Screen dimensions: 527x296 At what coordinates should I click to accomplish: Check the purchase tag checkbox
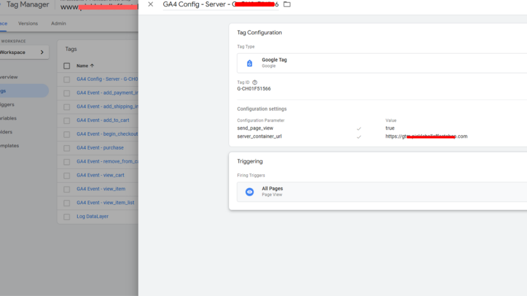(67, 149)
